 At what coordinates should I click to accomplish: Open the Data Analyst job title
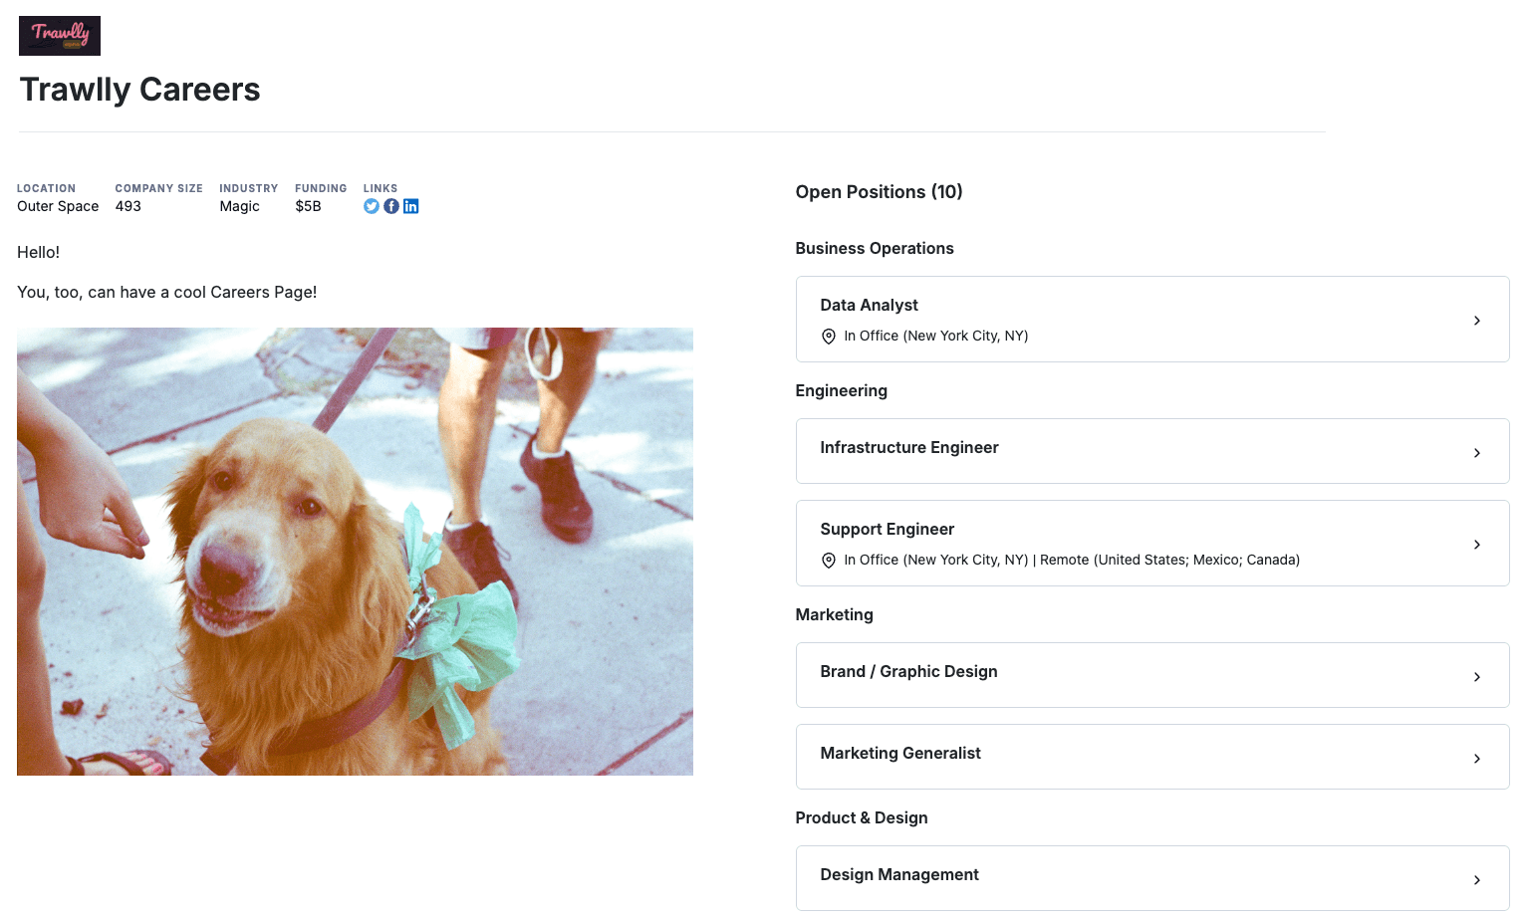point(869,305)
